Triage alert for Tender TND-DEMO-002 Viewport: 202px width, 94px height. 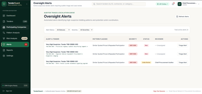(182, 54)
